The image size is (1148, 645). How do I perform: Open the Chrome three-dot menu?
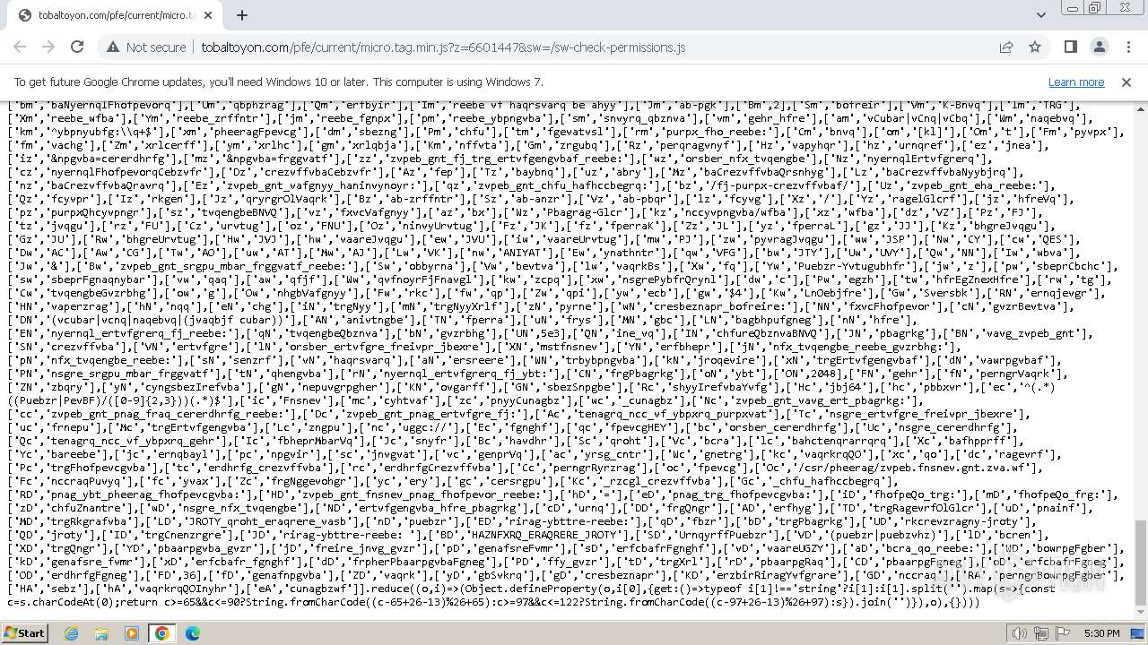[1128, 47]
